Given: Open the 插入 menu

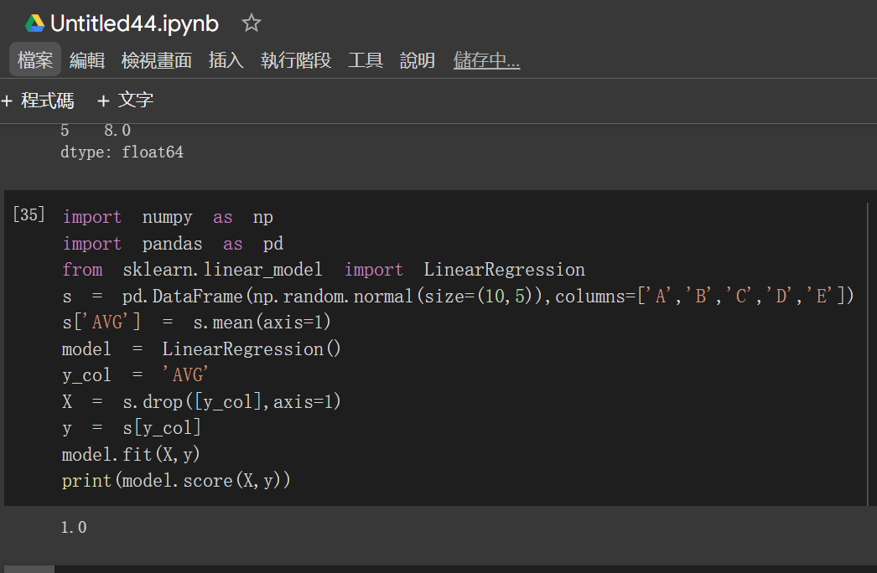Looking at the screenshot, I should 226,59.
